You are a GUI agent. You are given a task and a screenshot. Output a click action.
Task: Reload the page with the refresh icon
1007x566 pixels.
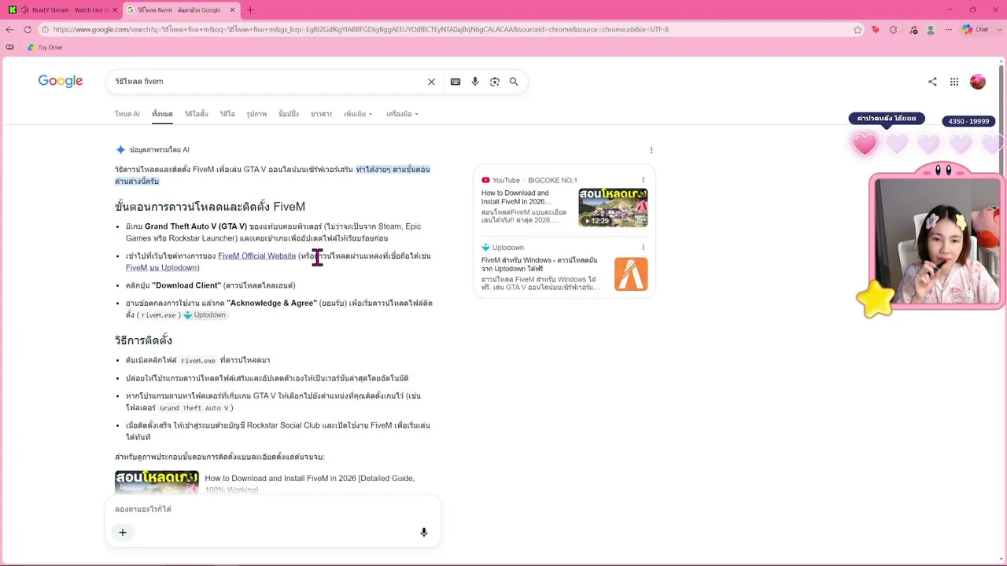click(x=28, y=30)
